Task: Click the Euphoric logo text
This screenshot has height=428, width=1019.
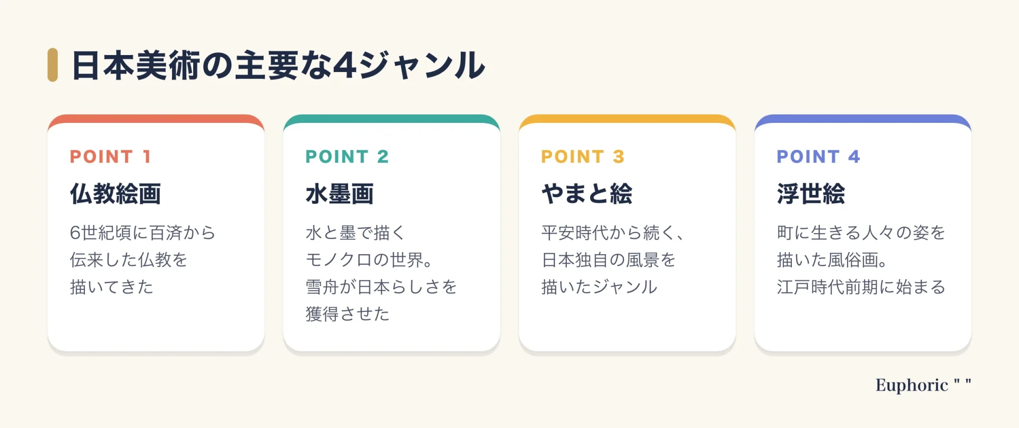Action: pos(923,385)
